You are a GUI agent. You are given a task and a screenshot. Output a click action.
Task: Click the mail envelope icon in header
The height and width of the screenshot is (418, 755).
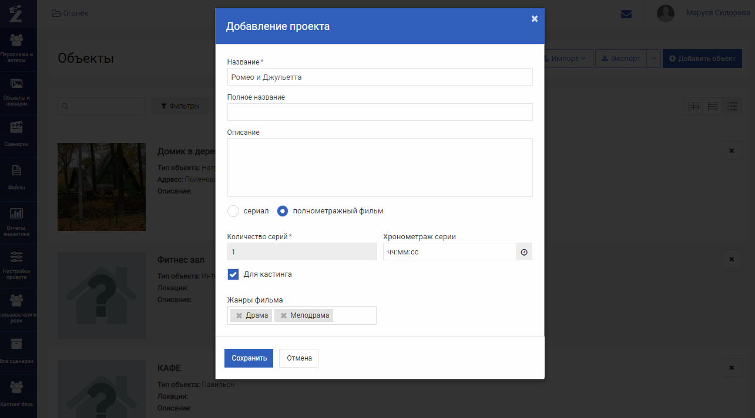626,14
